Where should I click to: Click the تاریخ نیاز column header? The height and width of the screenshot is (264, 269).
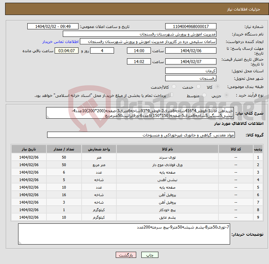pos(29,149)
